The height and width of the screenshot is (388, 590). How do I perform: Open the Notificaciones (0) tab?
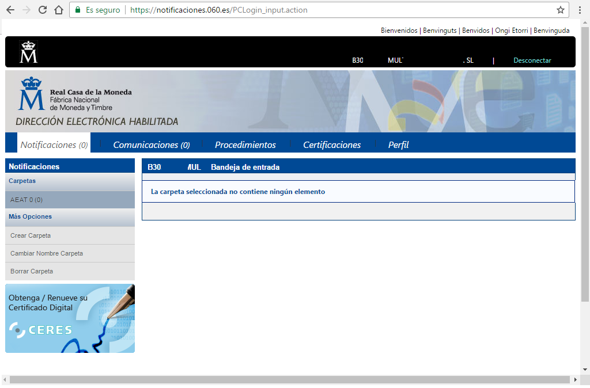click(54, 145)
